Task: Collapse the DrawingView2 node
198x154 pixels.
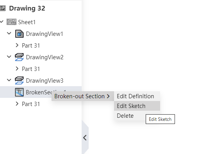Action: (9, 57)
